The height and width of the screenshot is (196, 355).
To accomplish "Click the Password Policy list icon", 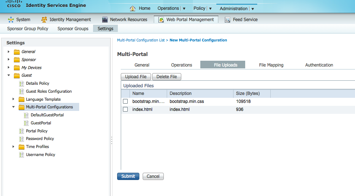I will (x=22, y=139).
